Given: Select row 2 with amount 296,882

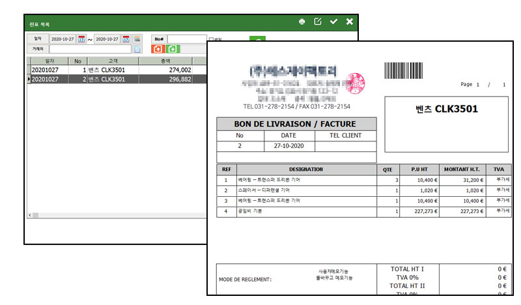Looking at the screenshot, I should (x=117, y=79).
